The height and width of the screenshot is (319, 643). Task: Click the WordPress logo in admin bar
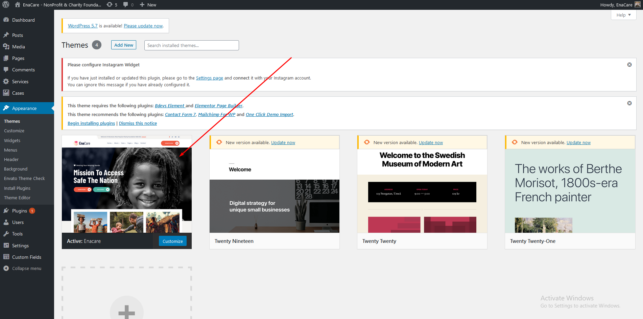click(6, 5)
